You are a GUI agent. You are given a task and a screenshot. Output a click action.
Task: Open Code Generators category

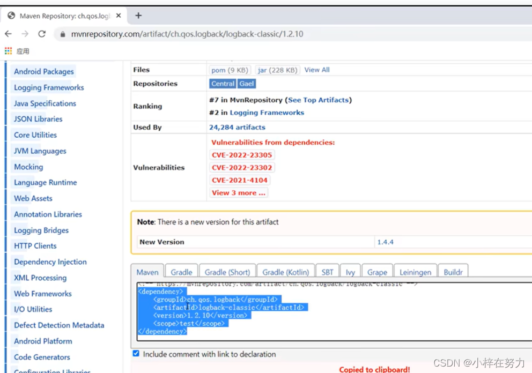tap(42, 357)
